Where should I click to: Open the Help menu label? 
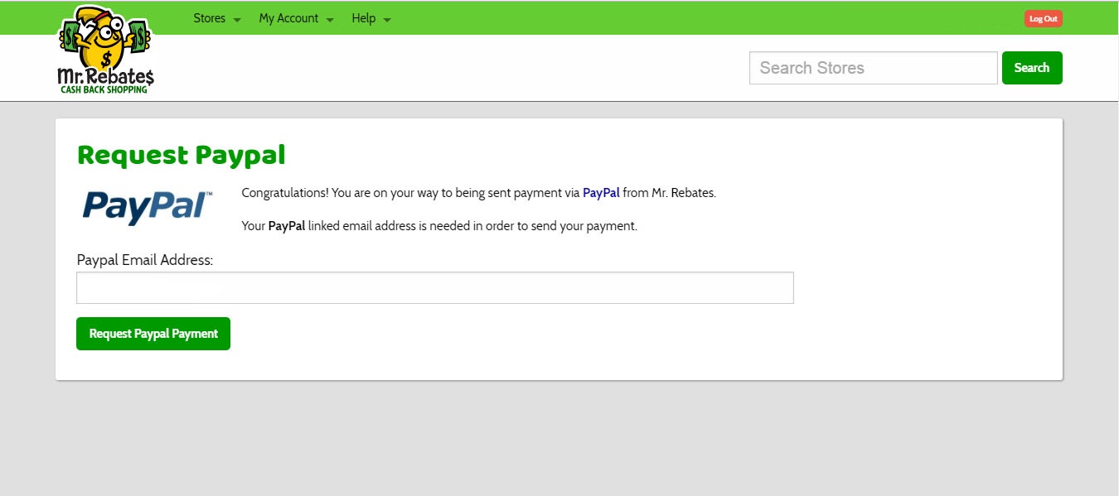(363, 18)
